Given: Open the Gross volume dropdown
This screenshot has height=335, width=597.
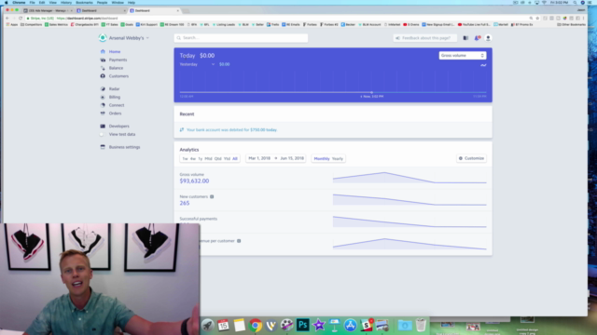Looking at the screenshot, I should [x=463, y=56].
